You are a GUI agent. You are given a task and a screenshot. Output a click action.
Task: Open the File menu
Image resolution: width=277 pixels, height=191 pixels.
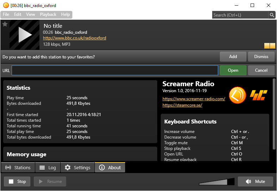tap(6, 14)
